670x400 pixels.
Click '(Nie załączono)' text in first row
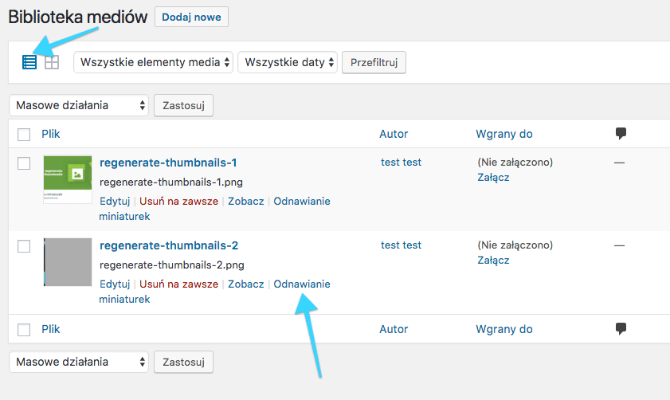point(515,163)
